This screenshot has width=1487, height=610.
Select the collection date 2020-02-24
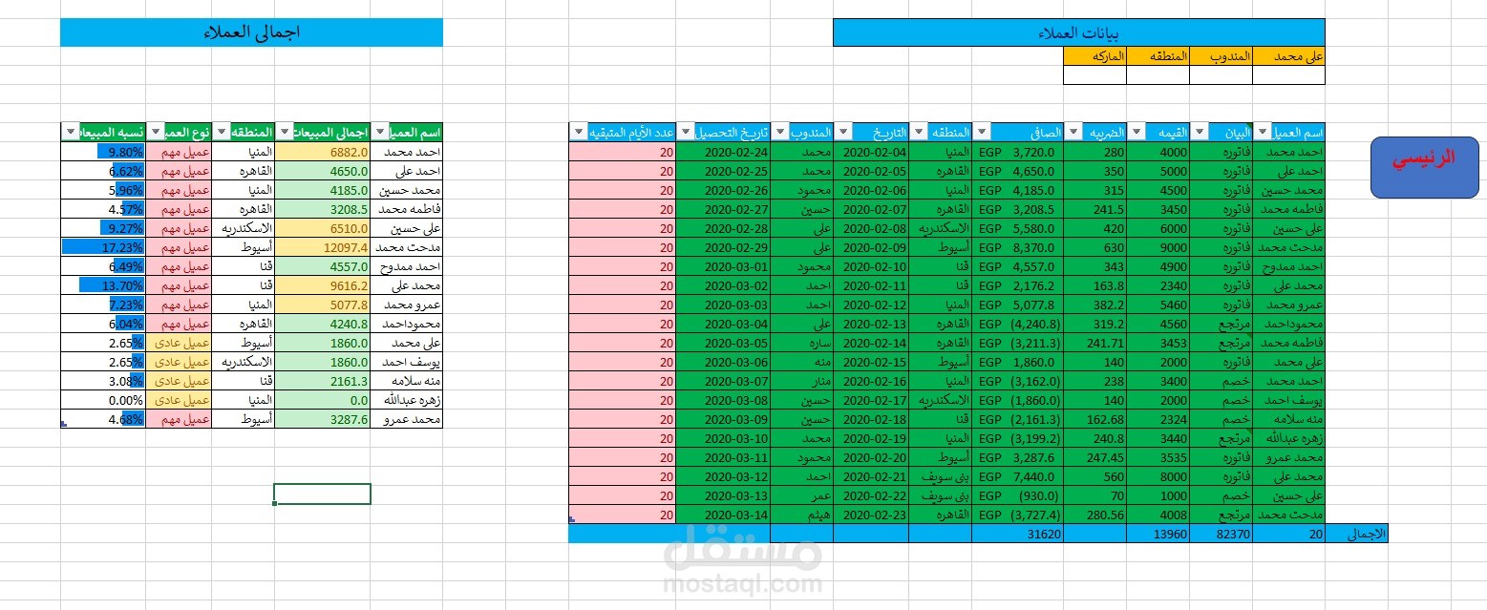click(x=723, y=152)
